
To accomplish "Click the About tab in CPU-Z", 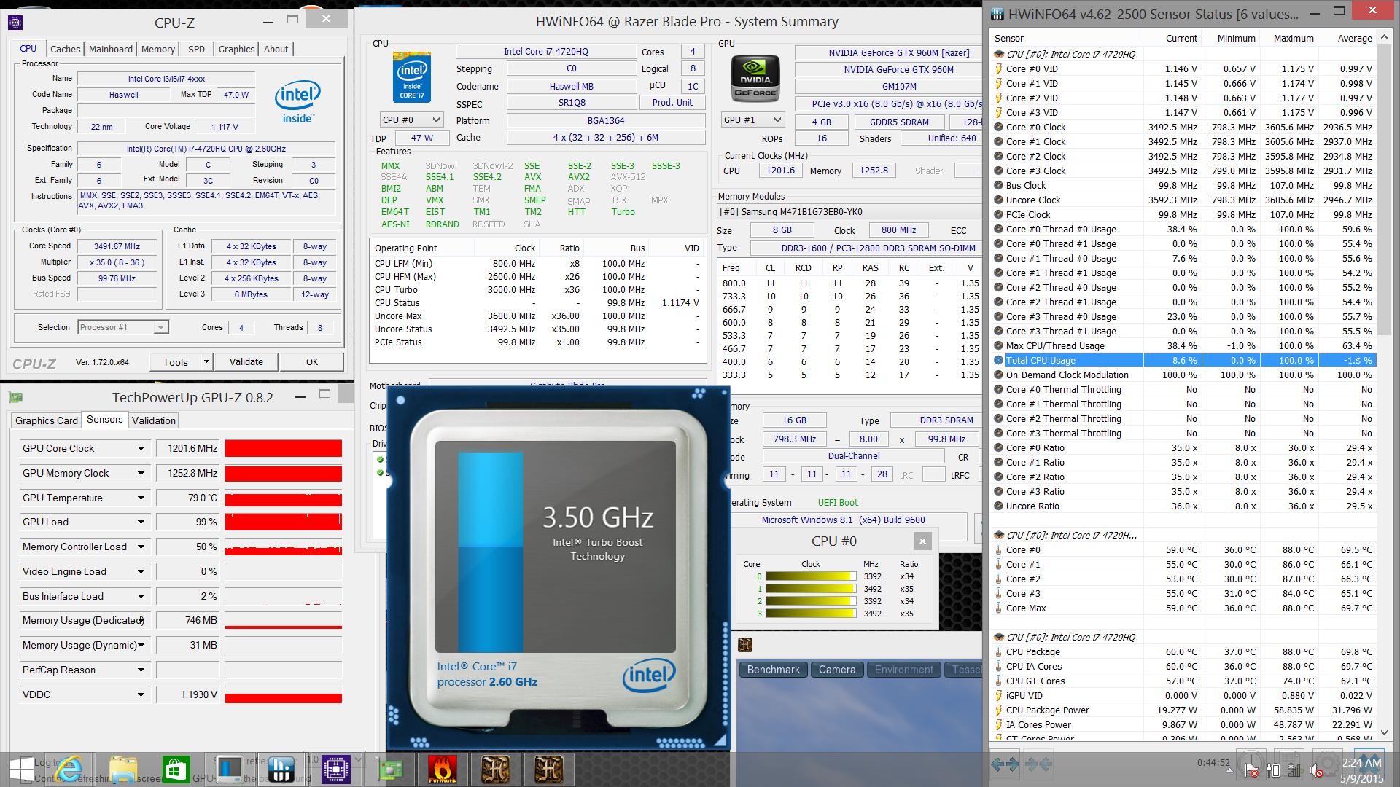I will [x=276, y=49].
